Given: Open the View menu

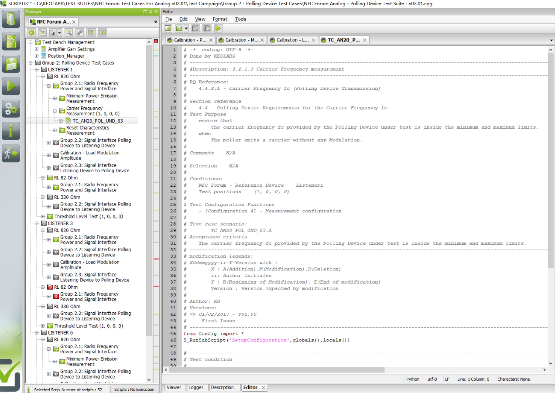Looking at the screenshot, I should [200, 19].
